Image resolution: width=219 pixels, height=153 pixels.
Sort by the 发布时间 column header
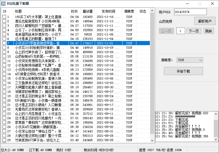coord(108,12)
